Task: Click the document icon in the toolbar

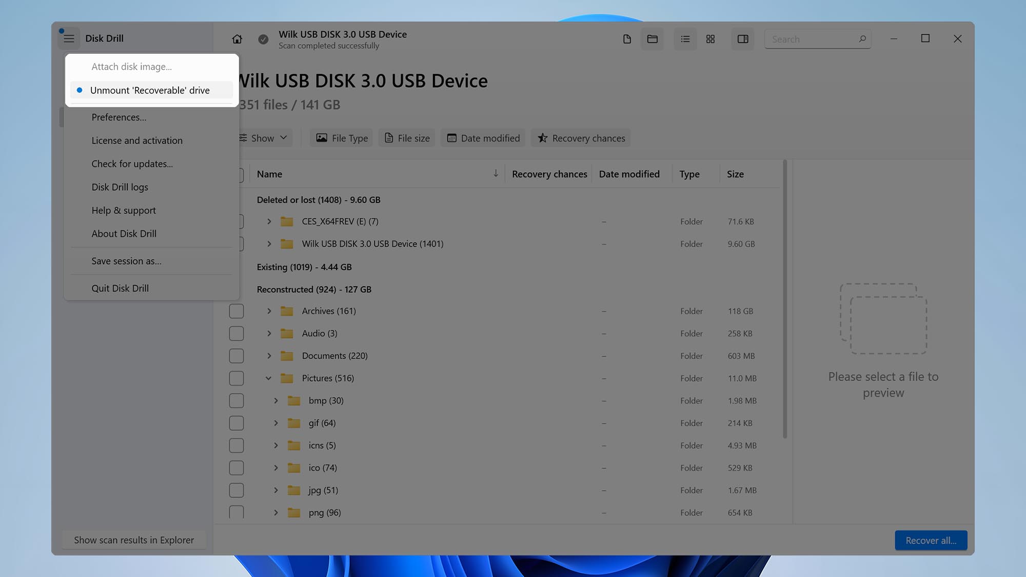Action: point(626,38)
